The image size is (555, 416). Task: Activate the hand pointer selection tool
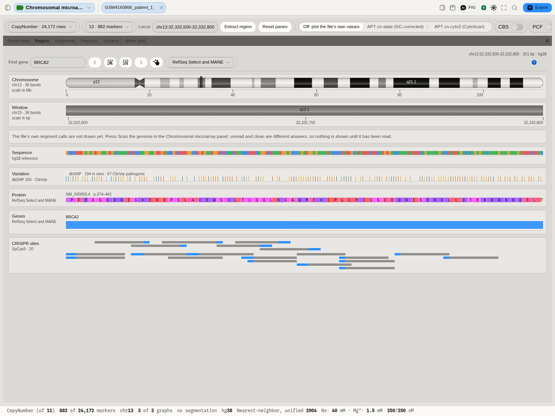click(x=156, y=62)
